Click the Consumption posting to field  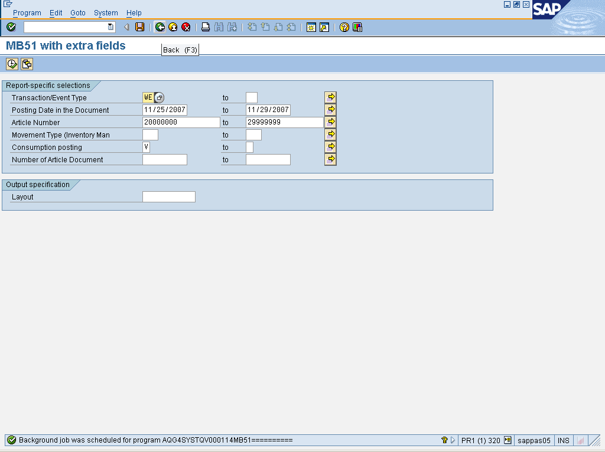(250, 147)
